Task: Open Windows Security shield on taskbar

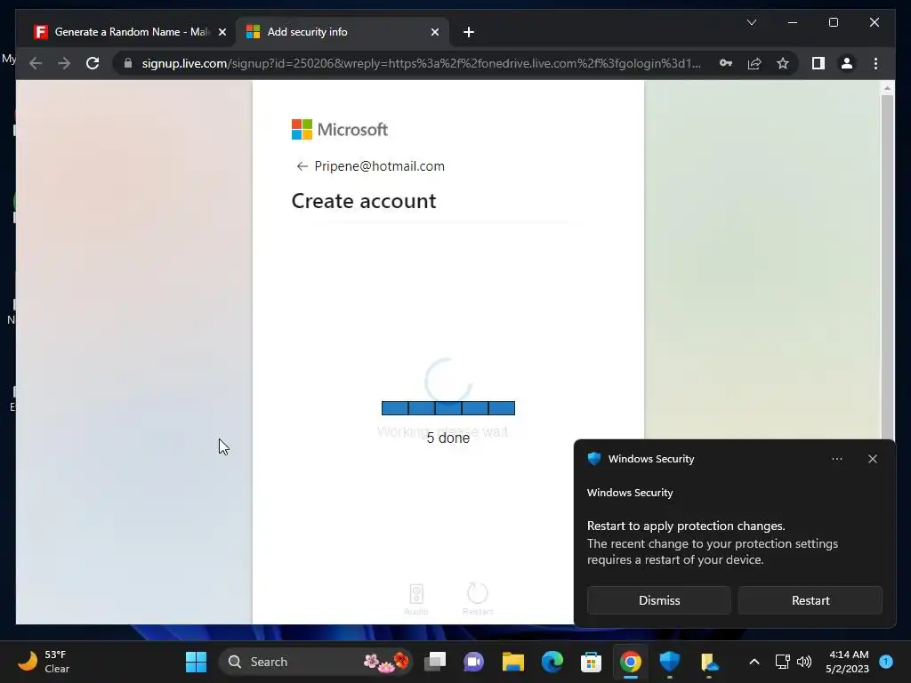Action: click(x=669, y=662)
